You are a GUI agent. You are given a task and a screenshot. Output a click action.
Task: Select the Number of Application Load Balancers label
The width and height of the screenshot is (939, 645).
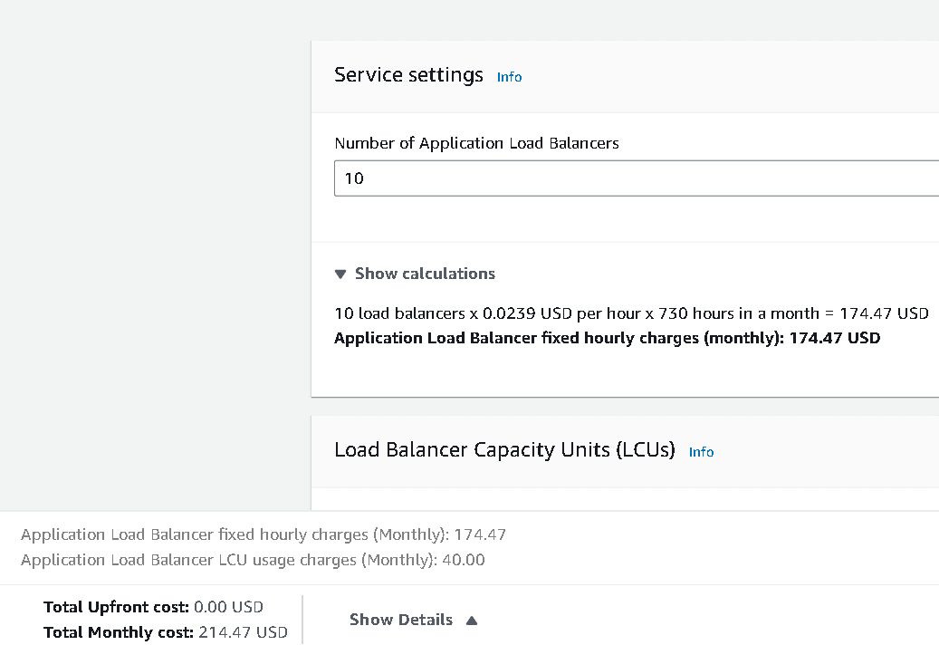pos(476,143)
